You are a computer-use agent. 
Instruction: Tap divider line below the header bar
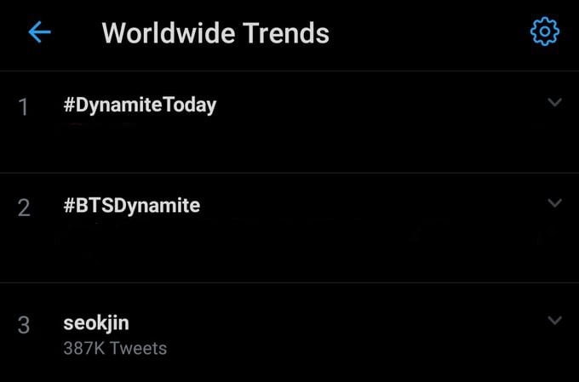[x=289, y=71]
